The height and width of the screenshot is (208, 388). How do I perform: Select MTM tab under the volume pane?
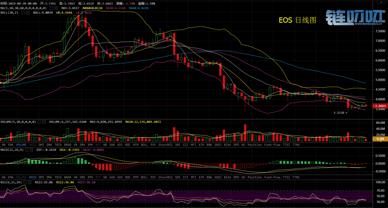pos(136,145)
